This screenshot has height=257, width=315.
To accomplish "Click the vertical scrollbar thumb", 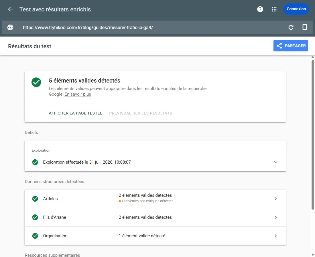I will pyautogui.click(x=313, y=135).
